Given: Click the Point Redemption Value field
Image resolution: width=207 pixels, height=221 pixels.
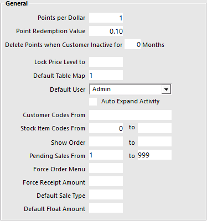Looking at the screenshot, I should [x=106, y=31].
